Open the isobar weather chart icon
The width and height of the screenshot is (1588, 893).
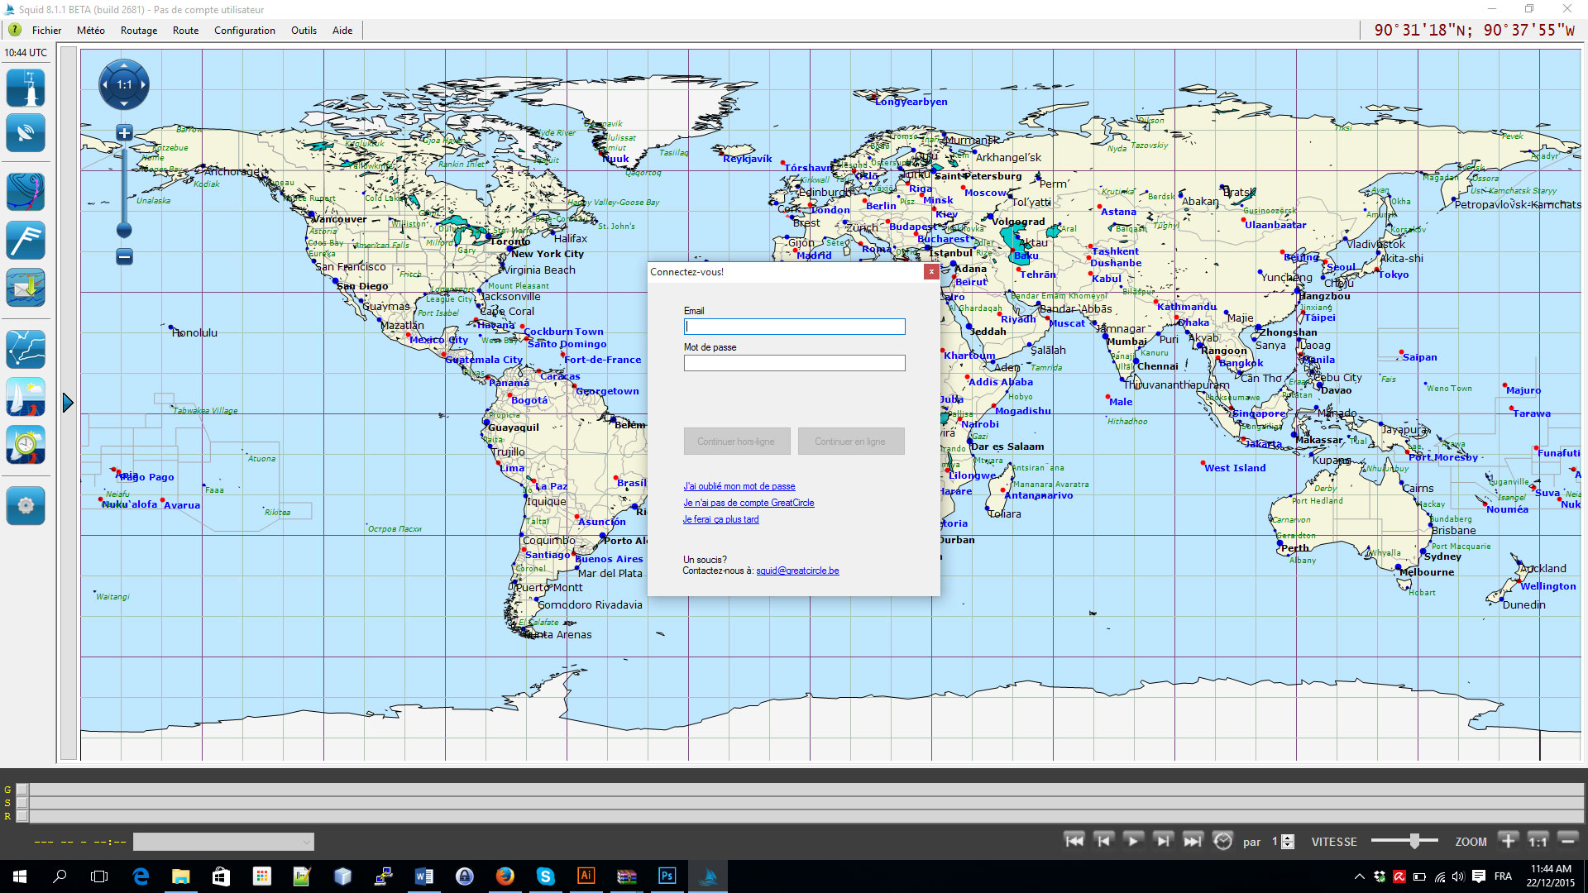[26, 192]
